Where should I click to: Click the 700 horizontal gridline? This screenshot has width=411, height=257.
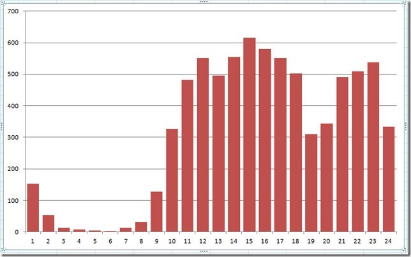pyautogui.click(x=211, y=11)
